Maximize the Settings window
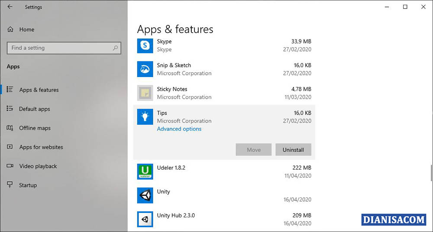The width and height of the screenshot is (433, 232). coord(405,7)
